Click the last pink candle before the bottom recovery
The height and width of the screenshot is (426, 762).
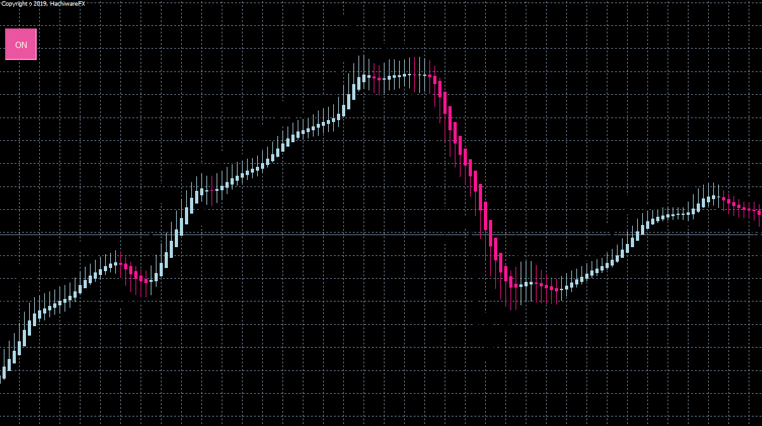click(x=556, y=289)
